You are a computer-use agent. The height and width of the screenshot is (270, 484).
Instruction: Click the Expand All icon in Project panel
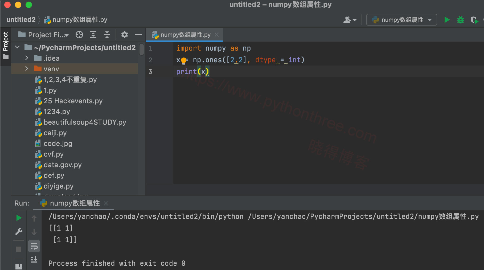(93, 35)
